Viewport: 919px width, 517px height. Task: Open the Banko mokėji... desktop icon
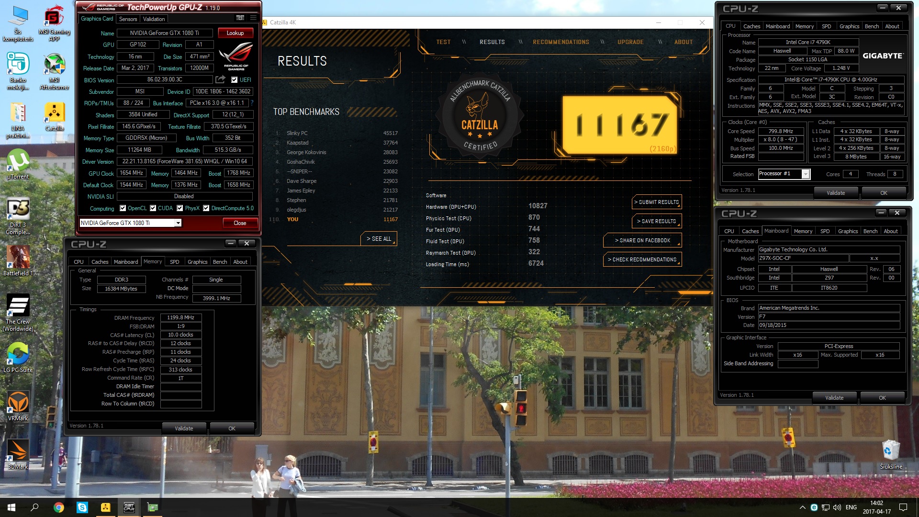tap(18, 71)
